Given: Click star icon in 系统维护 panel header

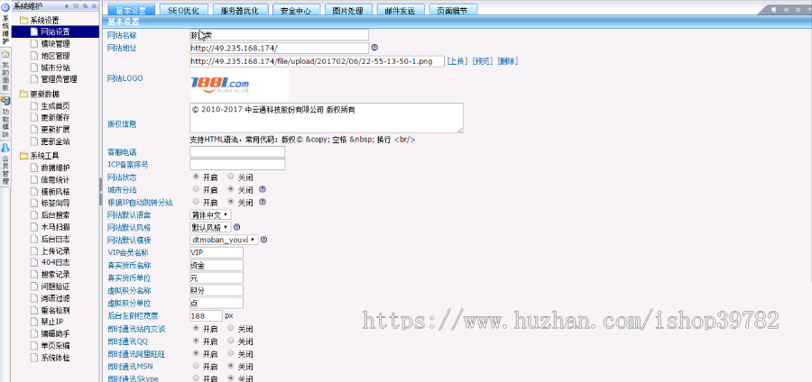Looking at the screenshot, I should coord(68,6).
